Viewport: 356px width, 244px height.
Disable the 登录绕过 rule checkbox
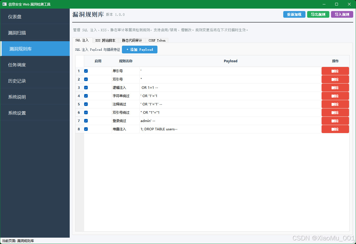86,121
